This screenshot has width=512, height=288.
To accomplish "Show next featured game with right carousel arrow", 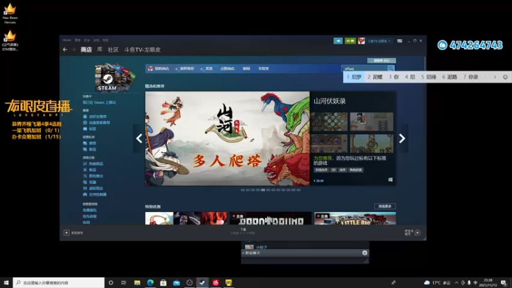I will [402, 138].
